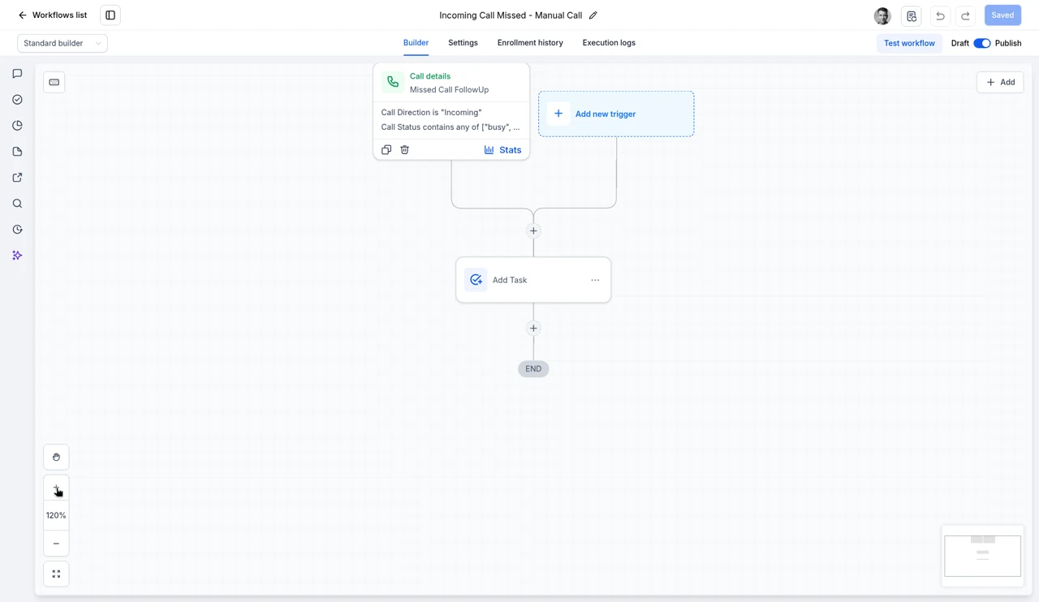1039x602 pixels.
Task: Open the AI sparkle icon in sidebar
Action: point(17,256)
